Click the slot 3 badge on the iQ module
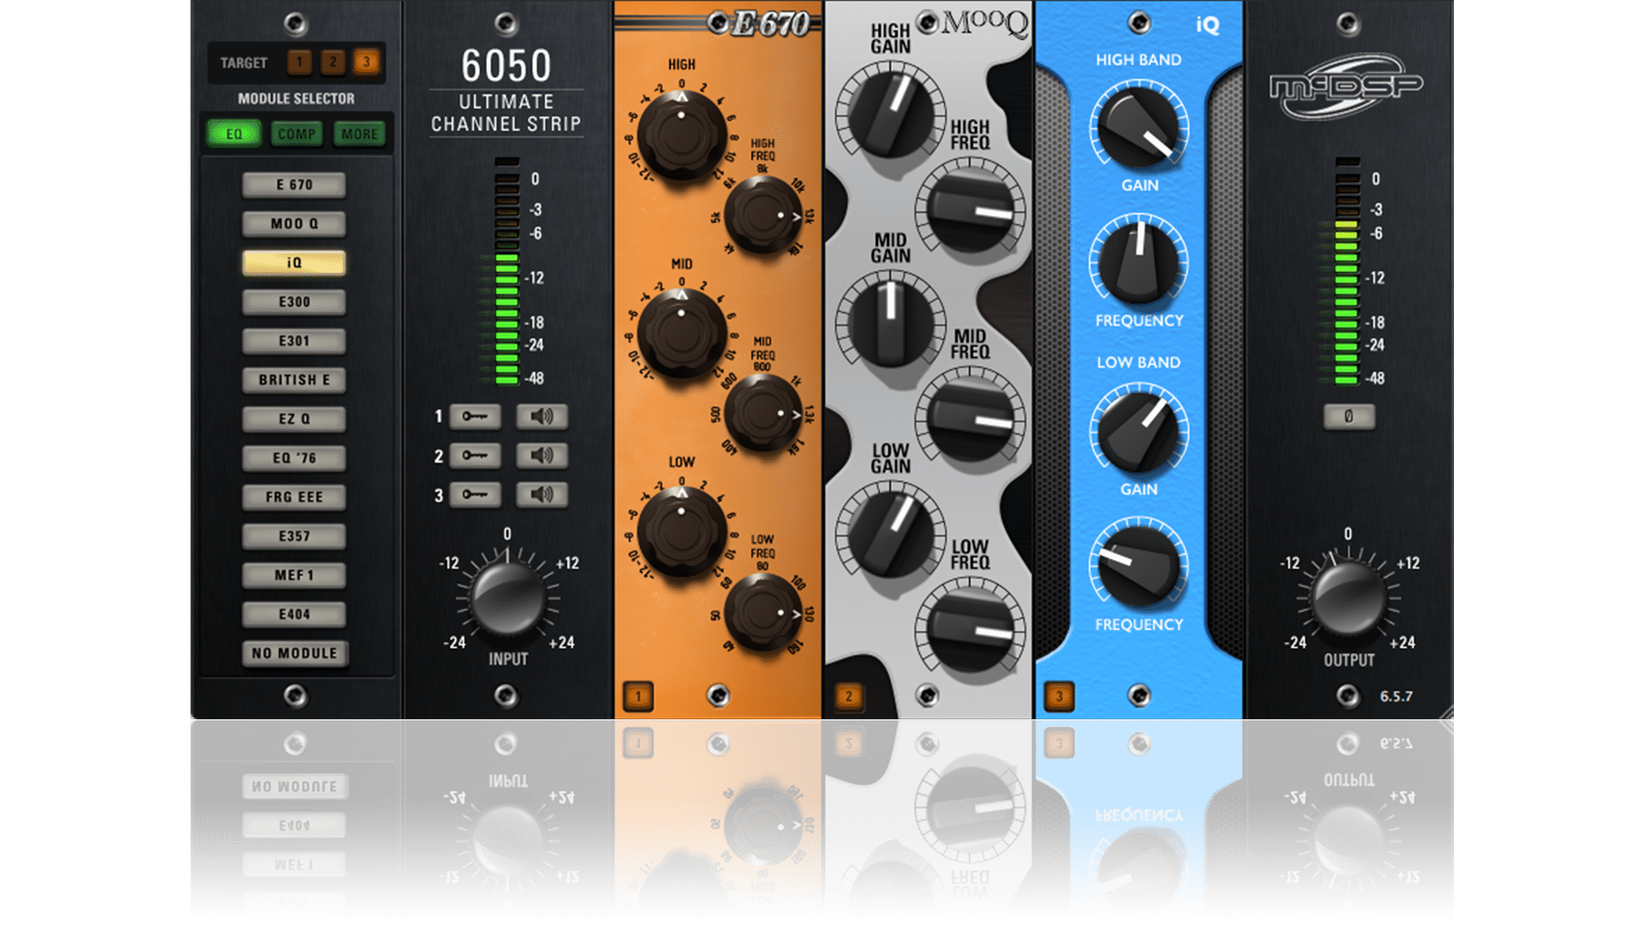This screenshot has width=1646, height=926. click(1059, 698)
